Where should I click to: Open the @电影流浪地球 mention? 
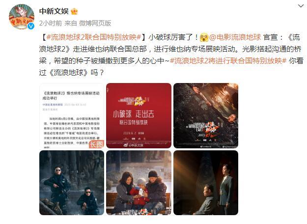235,37
